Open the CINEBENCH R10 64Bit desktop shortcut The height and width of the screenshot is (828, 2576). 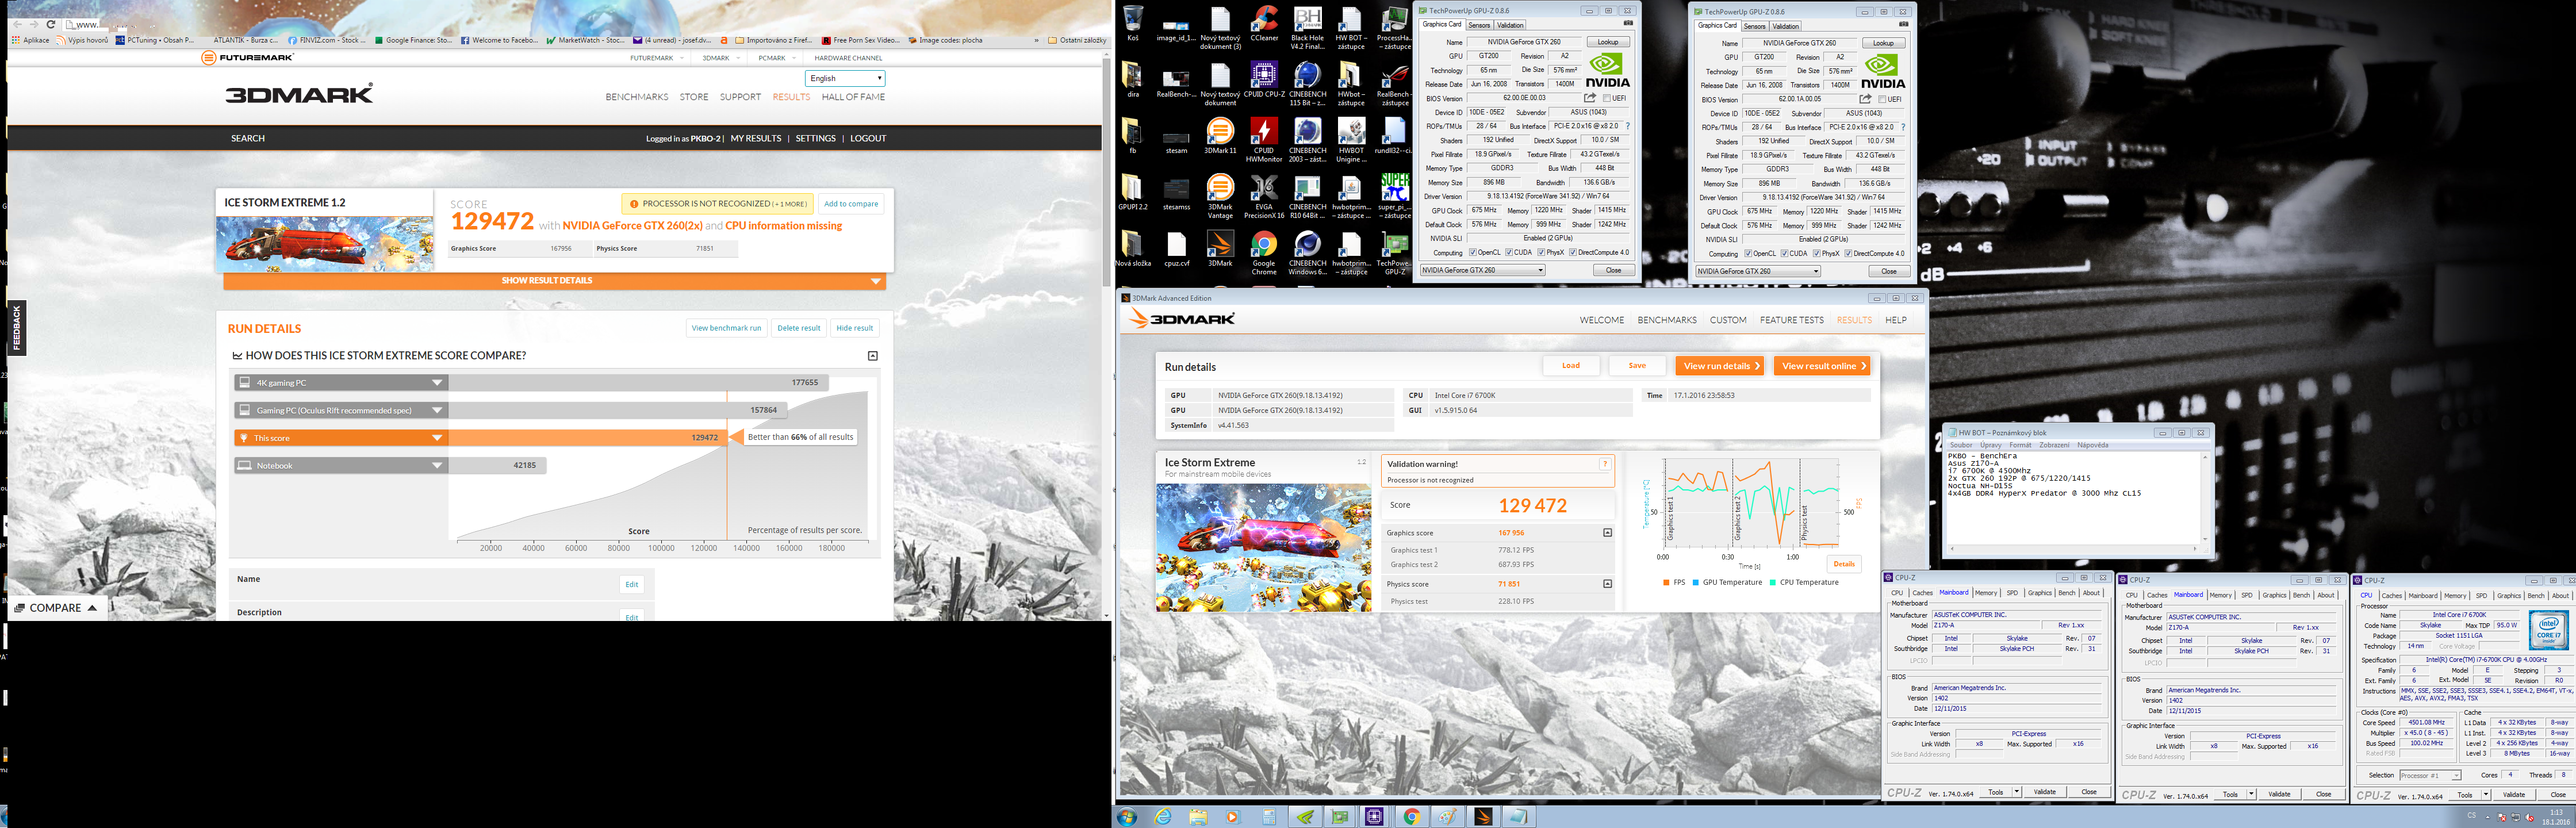pyautogui.click(x=1307, y=196)
